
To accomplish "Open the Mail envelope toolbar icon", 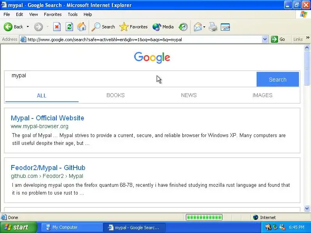I will tap(198, 27).
